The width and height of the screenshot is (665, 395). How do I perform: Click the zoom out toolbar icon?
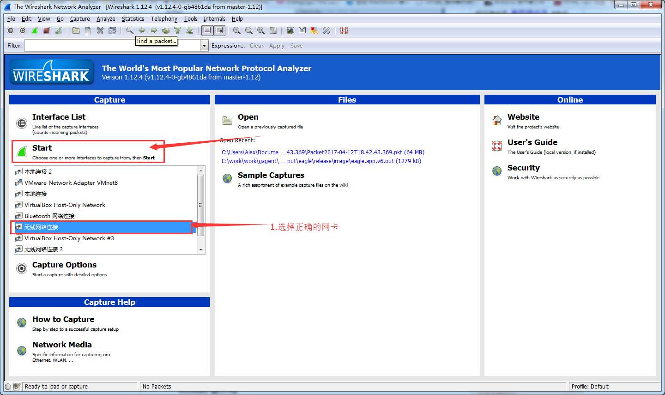[249, 30]
